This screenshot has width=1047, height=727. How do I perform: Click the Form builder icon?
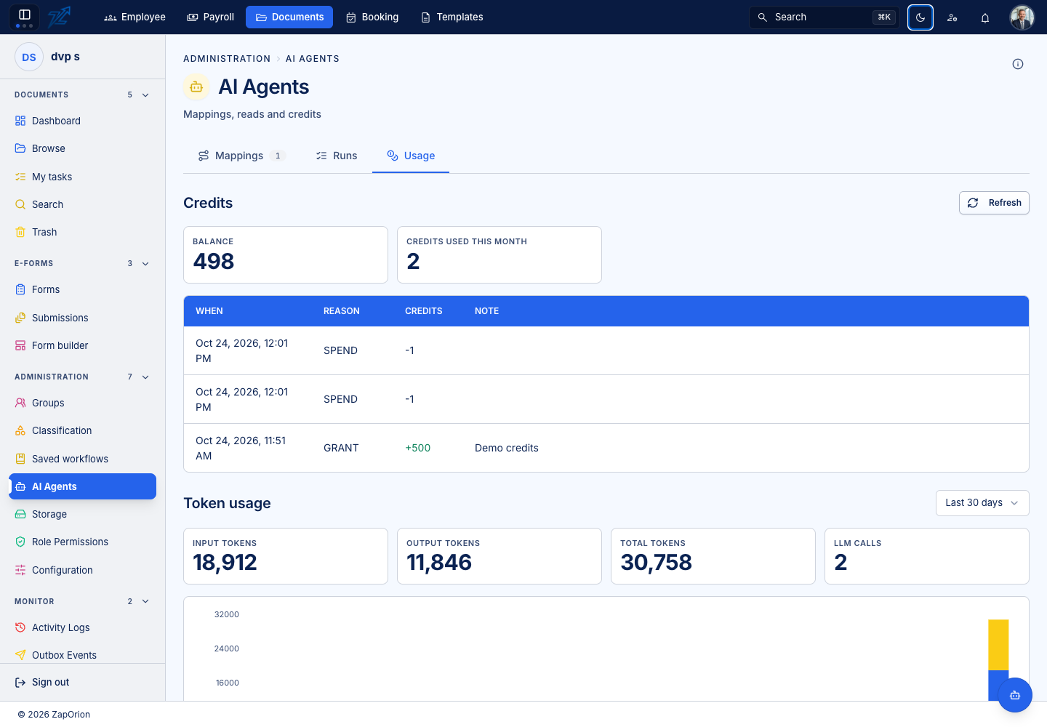click(x=20, y=345)
